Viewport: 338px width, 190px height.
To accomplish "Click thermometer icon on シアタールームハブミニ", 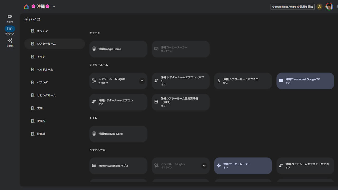I will tap(219, 81).
